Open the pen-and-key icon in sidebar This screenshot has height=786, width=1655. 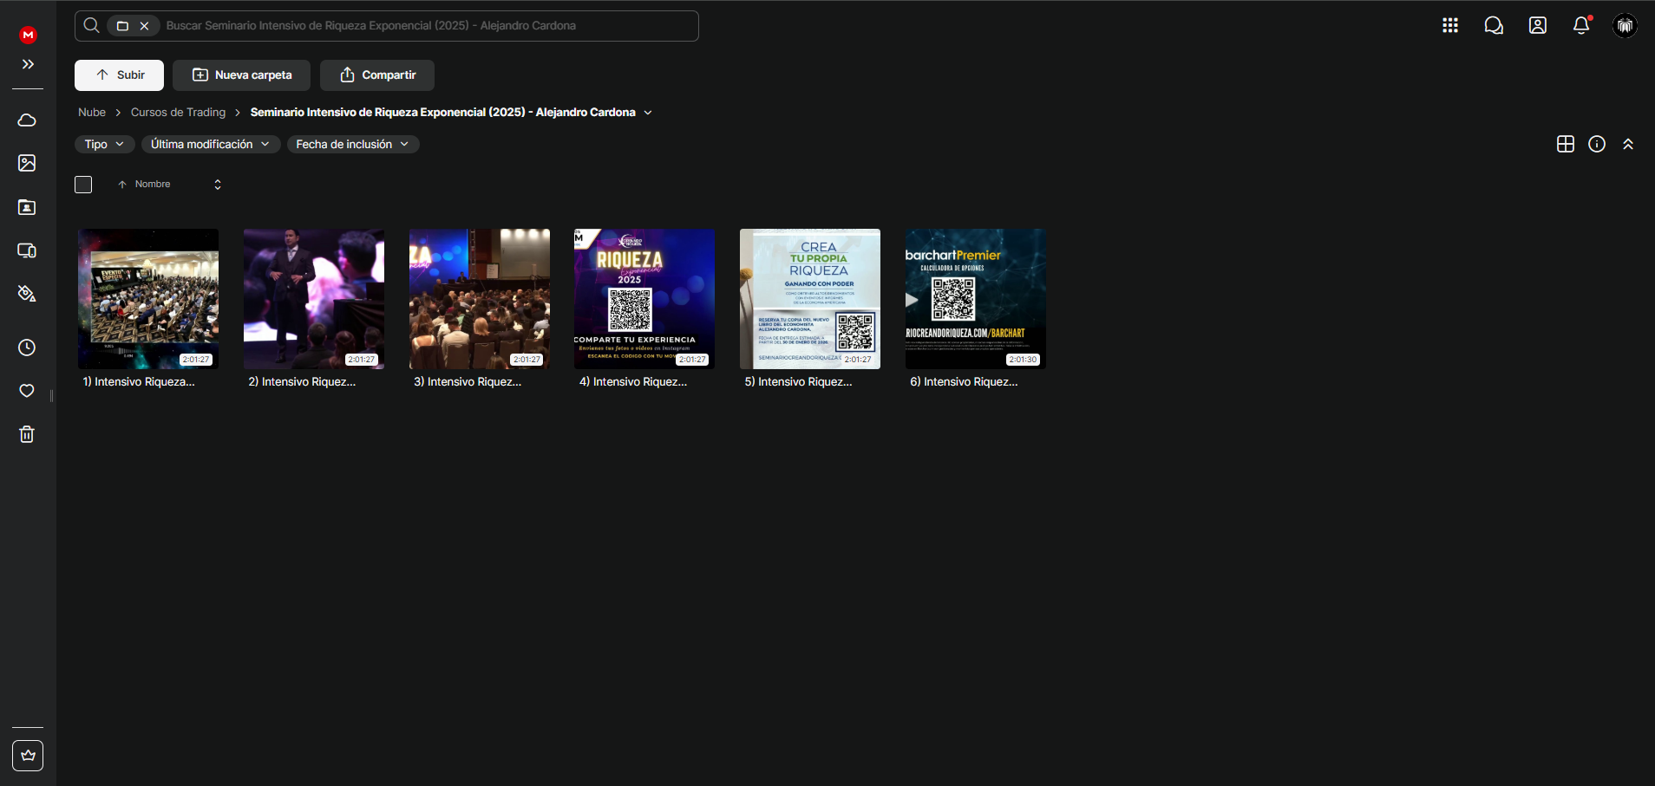(27, 294)
